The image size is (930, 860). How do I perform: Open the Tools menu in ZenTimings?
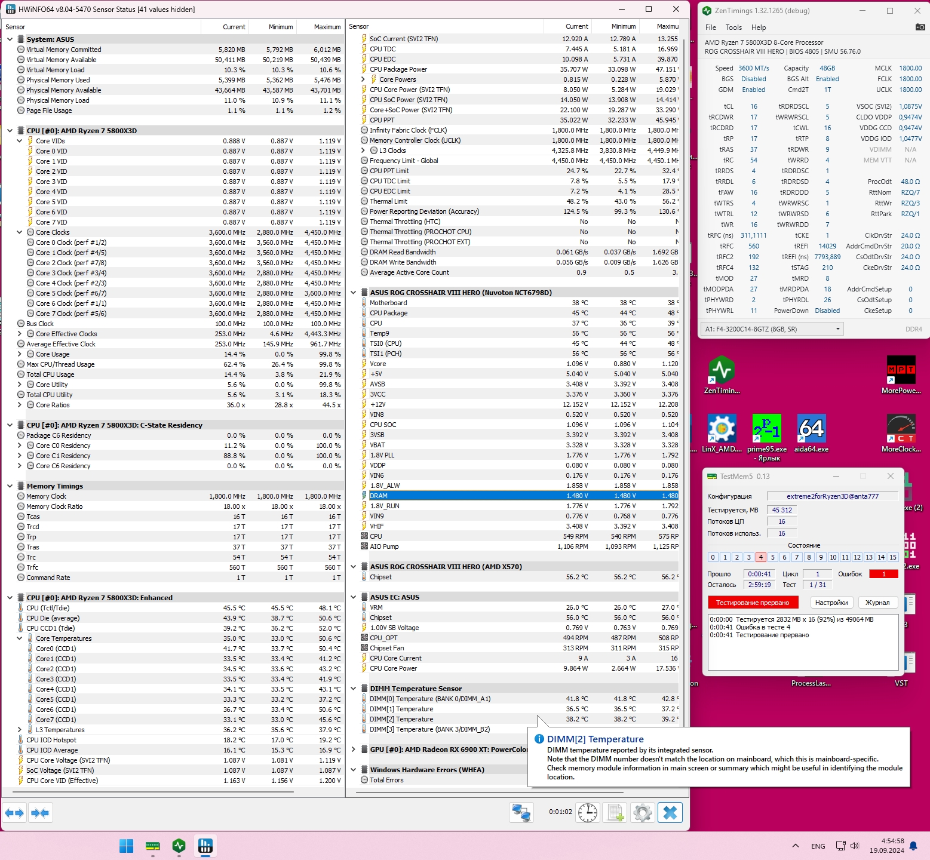[x=733, y=27]
